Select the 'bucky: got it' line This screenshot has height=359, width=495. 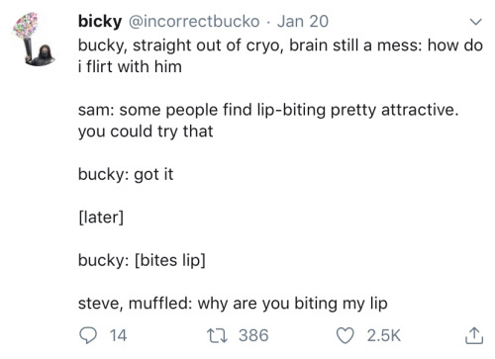(126, 174)
